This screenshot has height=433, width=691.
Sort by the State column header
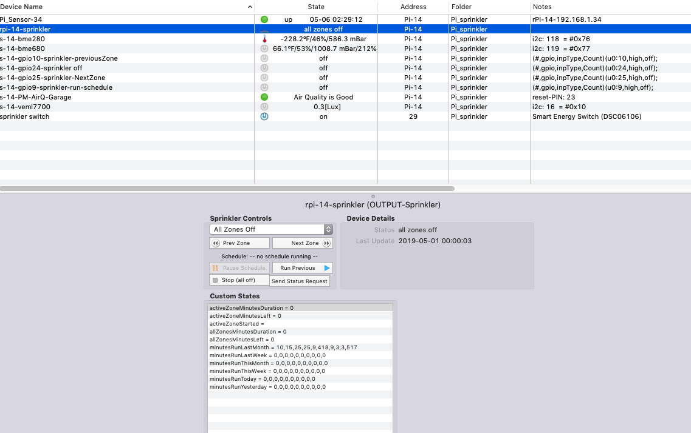click(x=316, y=7)
